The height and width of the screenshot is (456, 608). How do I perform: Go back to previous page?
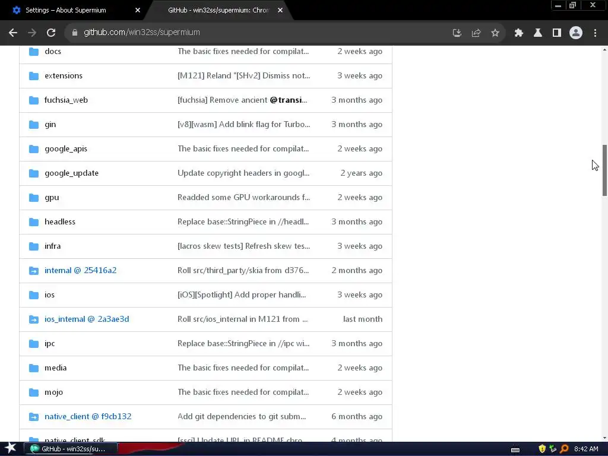click(13, 33)
